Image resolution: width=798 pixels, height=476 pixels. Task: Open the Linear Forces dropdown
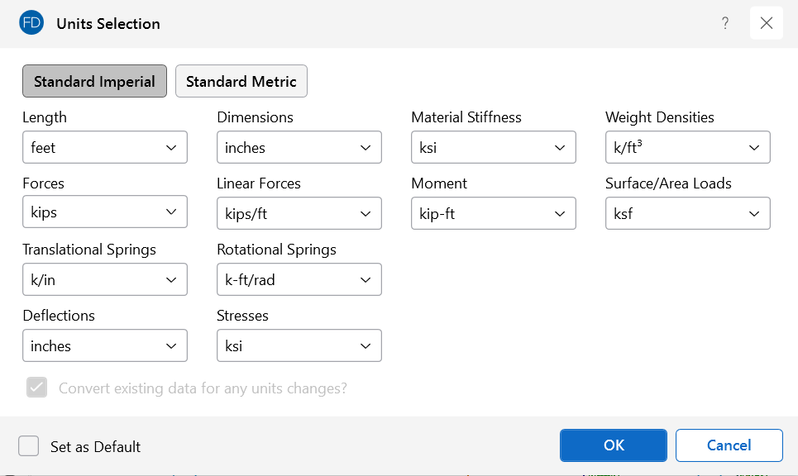(x=299, y=214)
